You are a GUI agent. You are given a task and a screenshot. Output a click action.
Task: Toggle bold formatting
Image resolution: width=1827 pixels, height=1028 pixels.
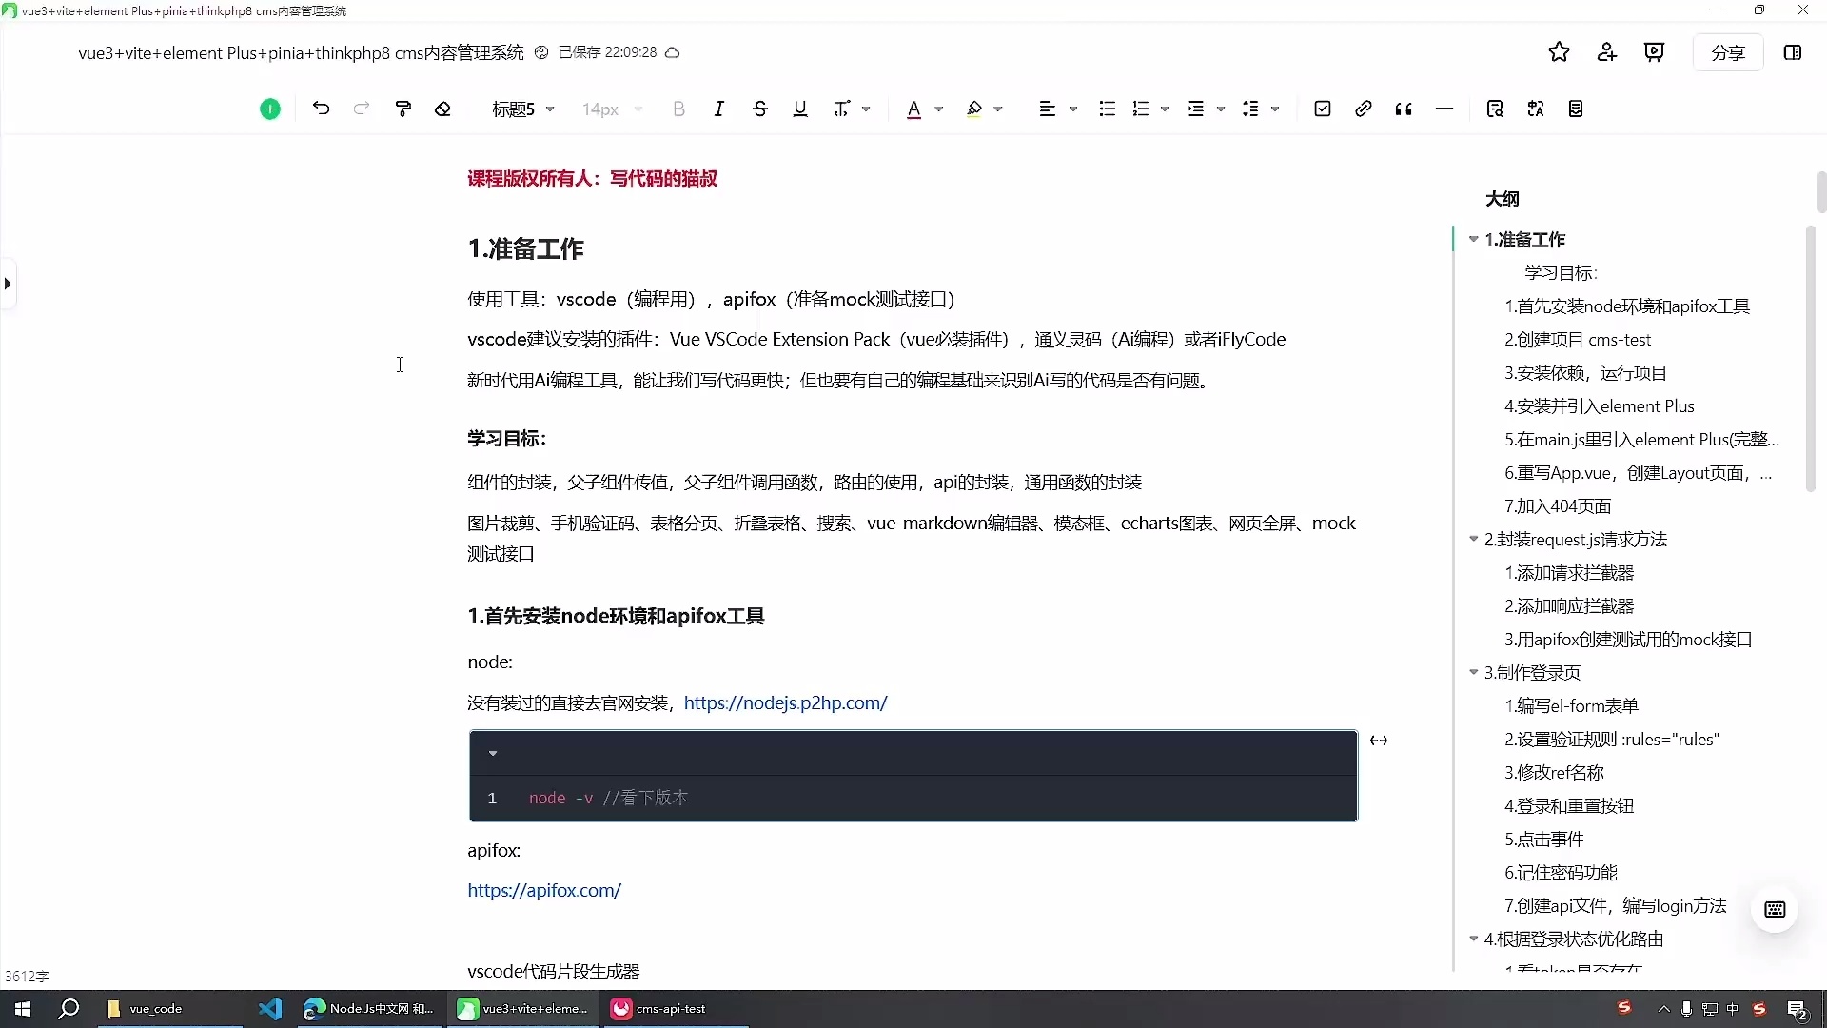point(678,109)
